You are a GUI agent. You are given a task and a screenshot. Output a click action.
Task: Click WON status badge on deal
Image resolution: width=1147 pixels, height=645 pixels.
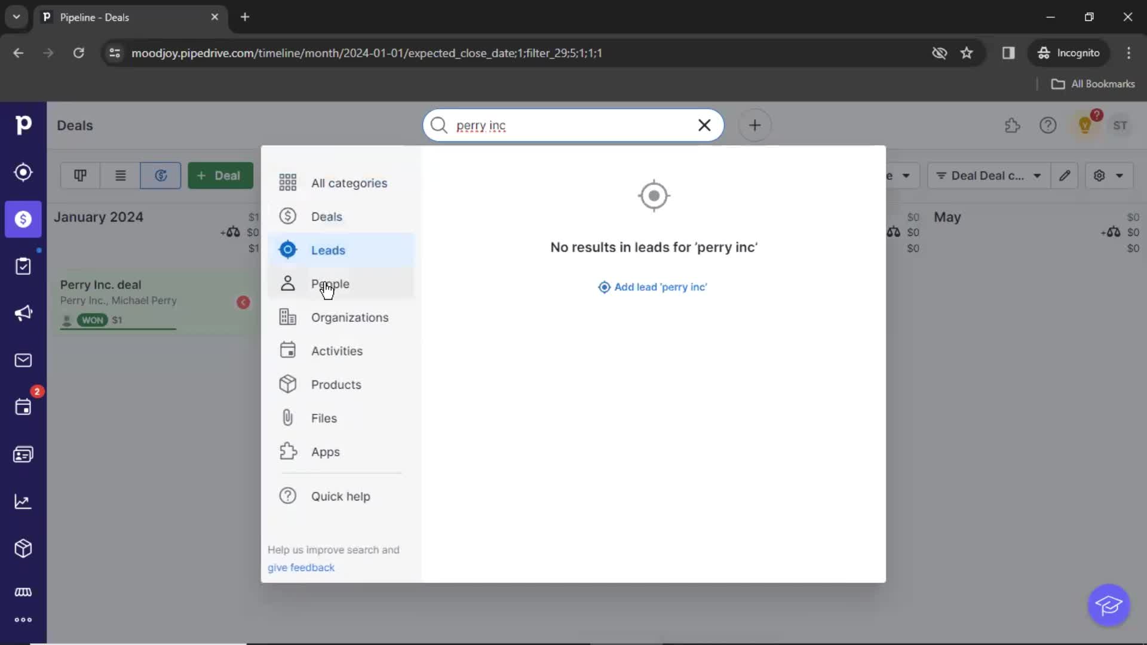point(93,320)
